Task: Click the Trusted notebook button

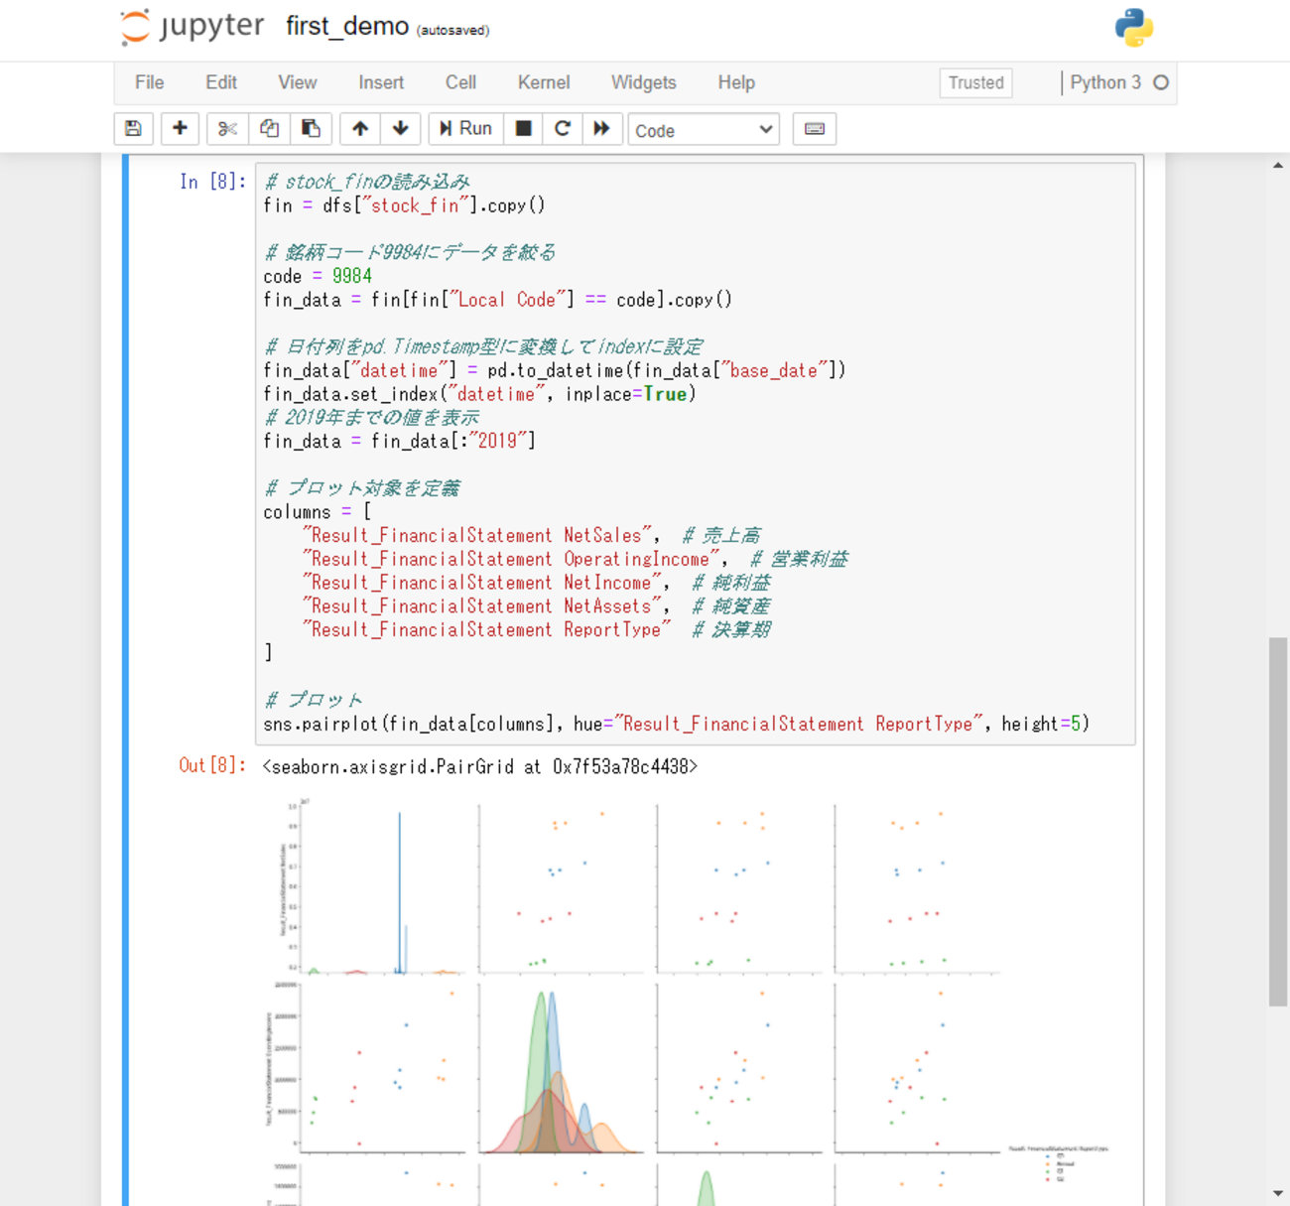Action: [975, 83]
